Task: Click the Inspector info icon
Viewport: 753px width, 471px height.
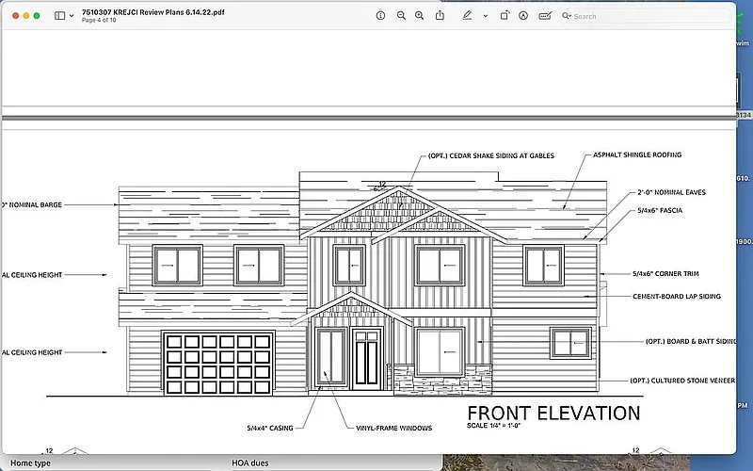Action: (x=380, y=16)
